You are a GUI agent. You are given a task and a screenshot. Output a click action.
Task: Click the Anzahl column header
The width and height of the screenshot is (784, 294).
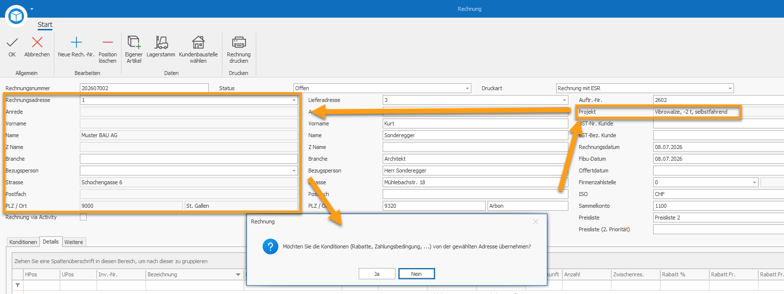pyautogui.click(x=587, y=274)
